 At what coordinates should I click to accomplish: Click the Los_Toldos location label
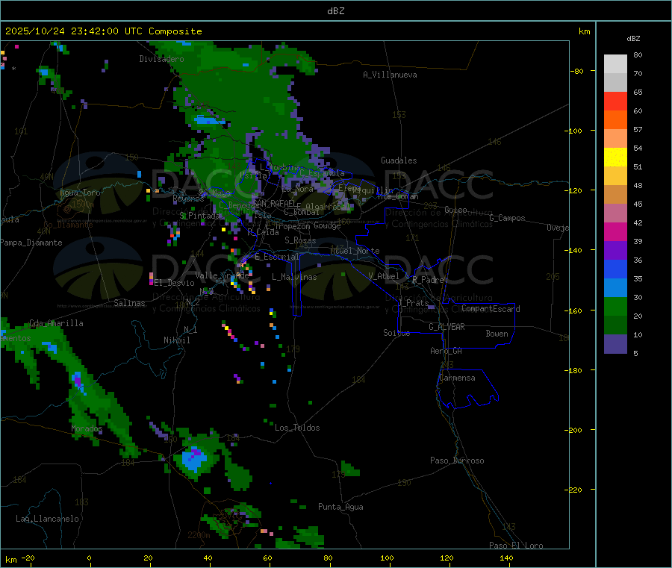pyautogui.click(x=297, y=428)
